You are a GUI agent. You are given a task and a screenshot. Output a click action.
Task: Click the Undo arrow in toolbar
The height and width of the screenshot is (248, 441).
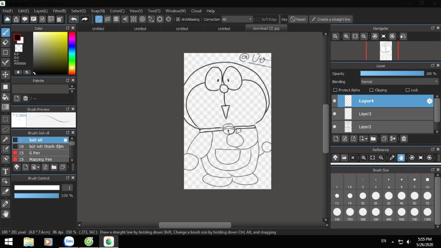[74, 19]
